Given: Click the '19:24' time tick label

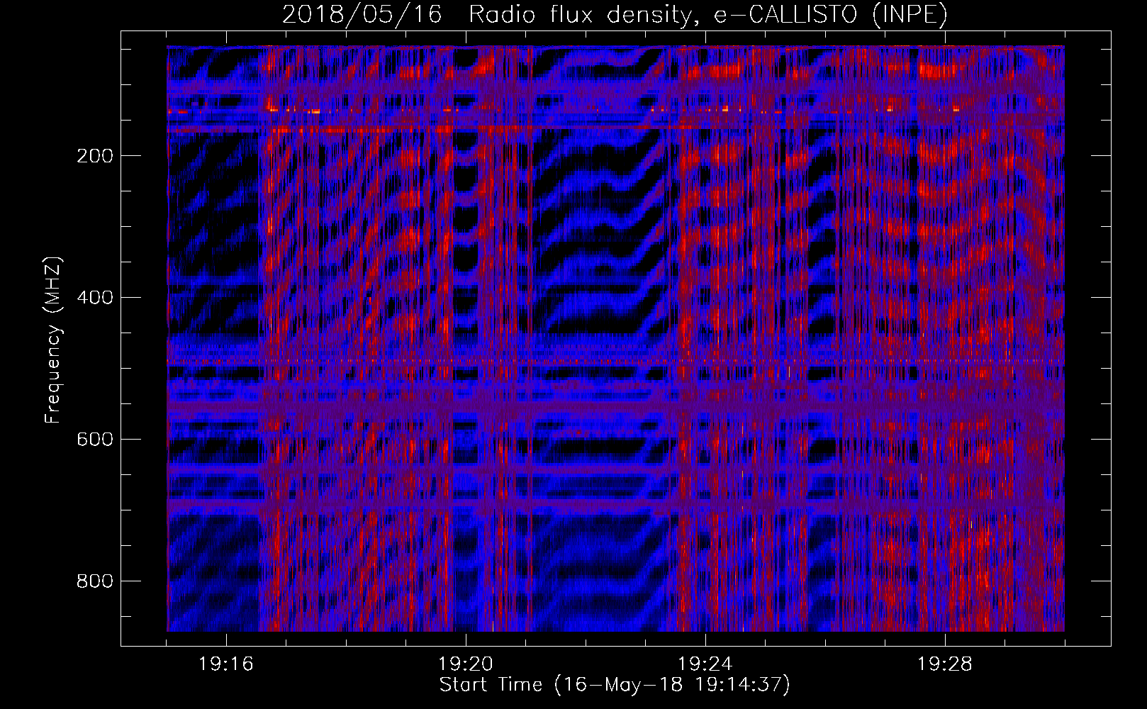Looking at the screenshot, I should [x=705, y=664].
